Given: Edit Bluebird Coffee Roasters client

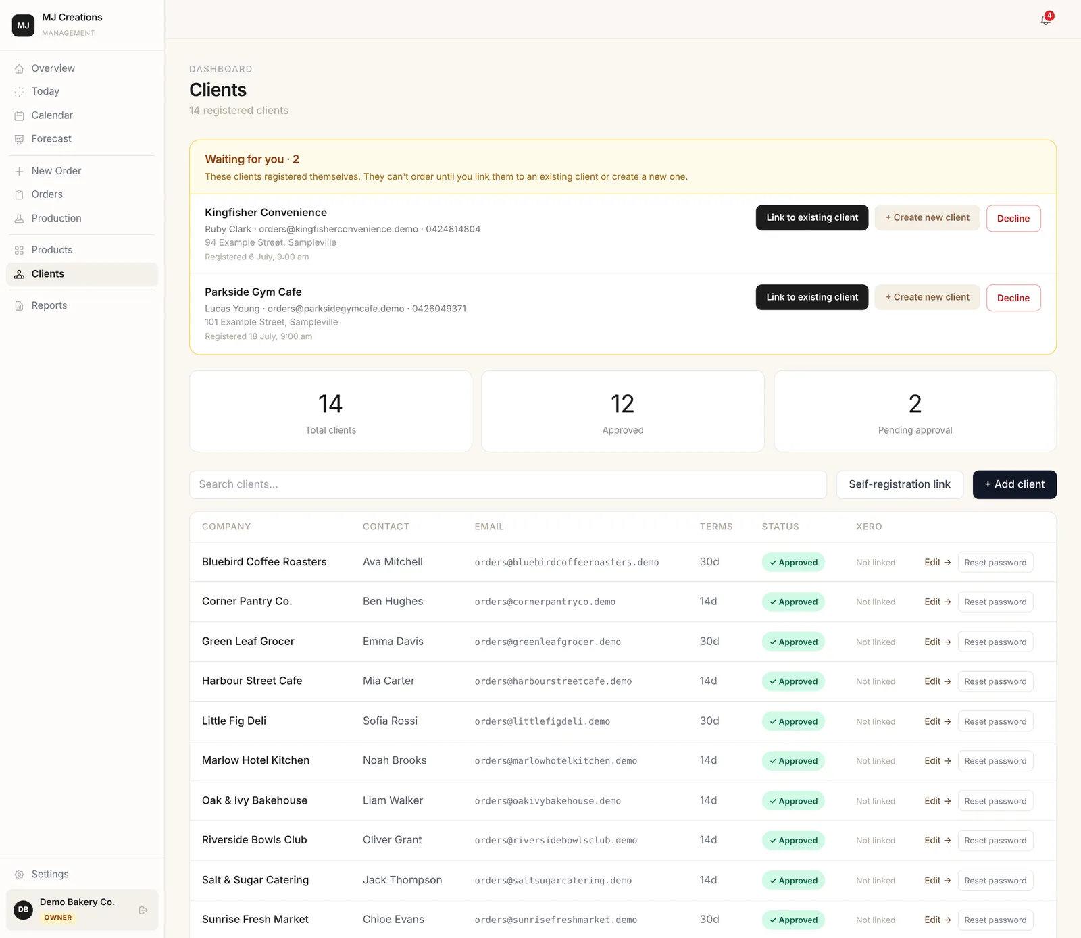Looking at the screenshot, I should tap(938, 563).
